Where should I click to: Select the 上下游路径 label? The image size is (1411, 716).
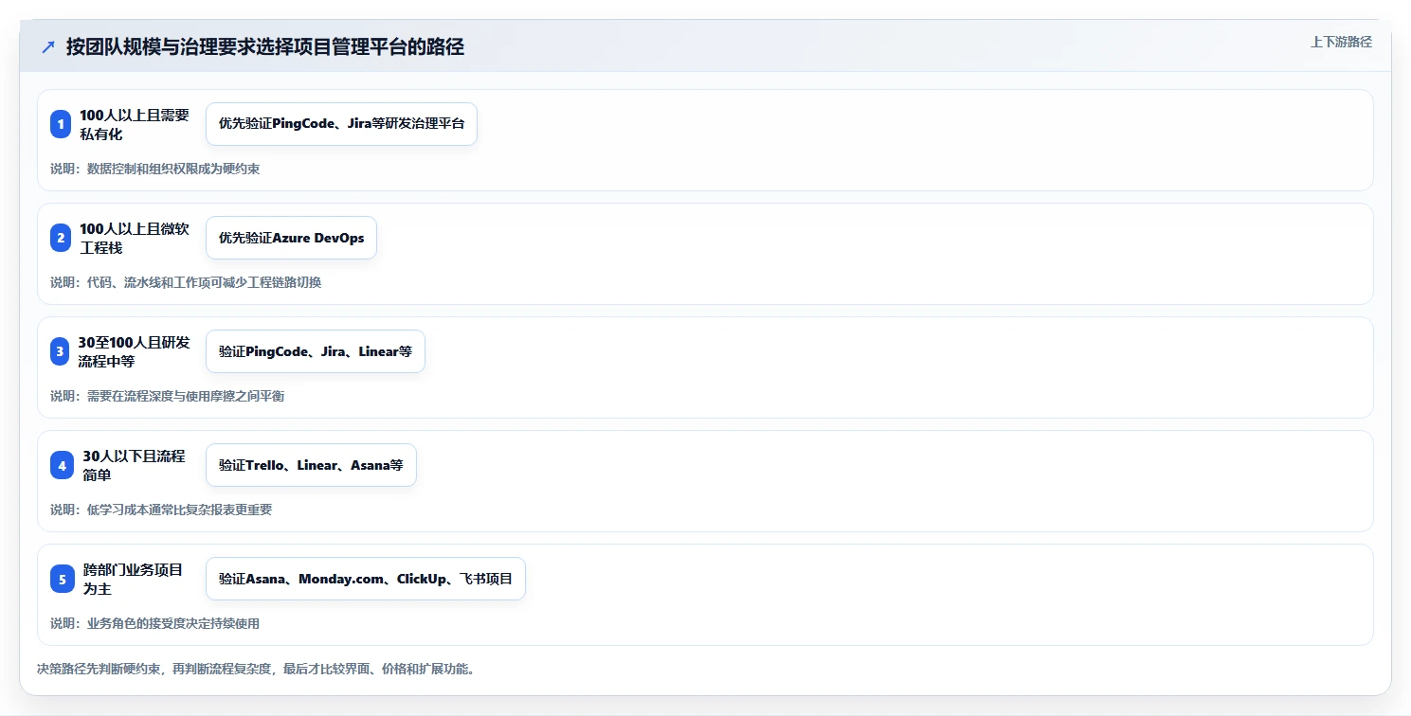click(1341, 42)
